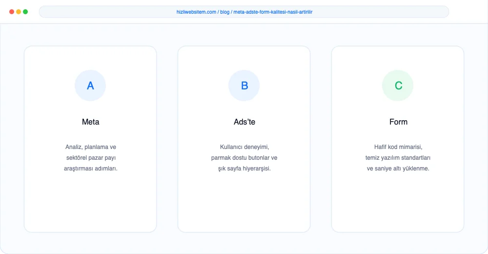Click the yellow minimize window dot
This screenshot has width=488, height=254.
(19, 12)
